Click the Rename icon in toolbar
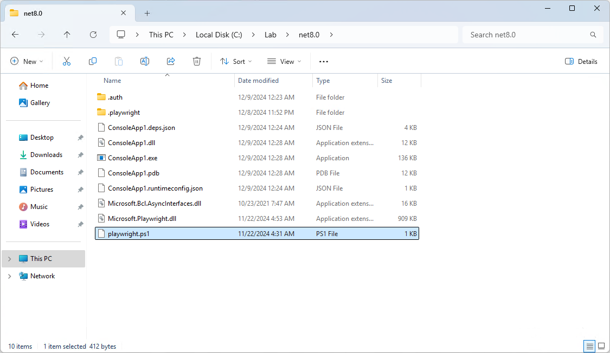The height and width of the screenshot is (353, 610). pos(145,61)
